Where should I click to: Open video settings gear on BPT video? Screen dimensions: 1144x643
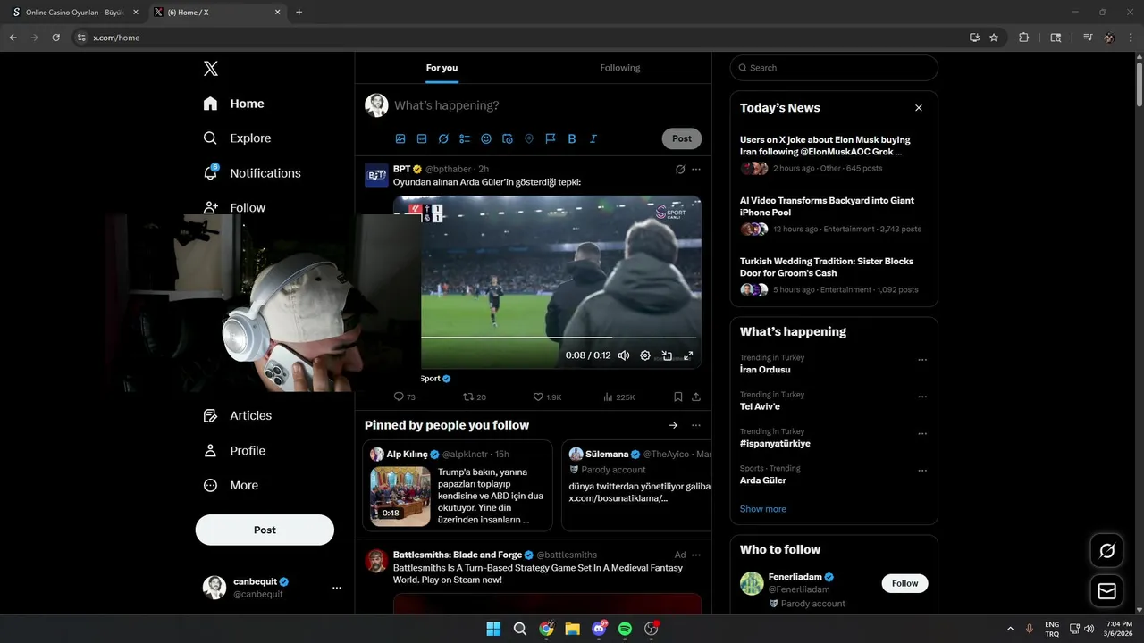tap(645, 355)
